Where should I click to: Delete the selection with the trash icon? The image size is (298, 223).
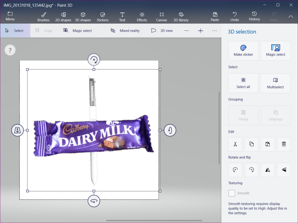coord(284,144)
